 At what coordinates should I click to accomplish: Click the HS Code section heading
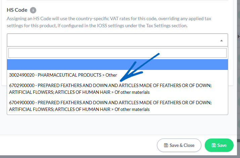click(x=17, y=10)
